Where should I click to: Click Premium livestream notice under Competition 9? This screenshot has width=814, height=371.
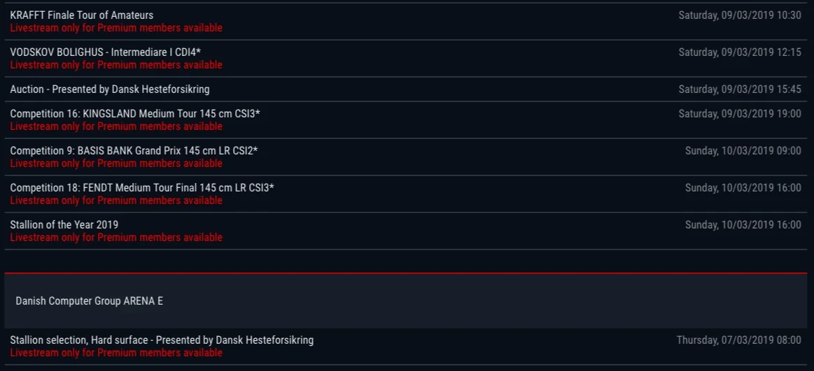(116, 163)
